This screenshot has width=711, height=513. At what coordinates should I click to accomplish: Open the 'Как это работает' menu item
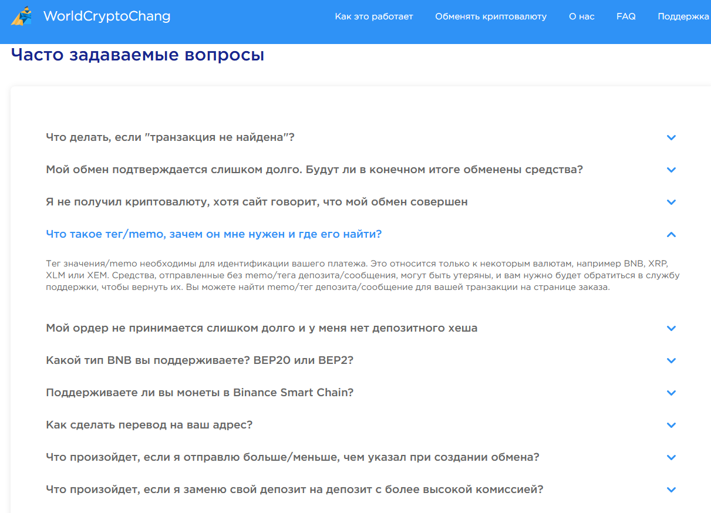[x=374, y=16]
